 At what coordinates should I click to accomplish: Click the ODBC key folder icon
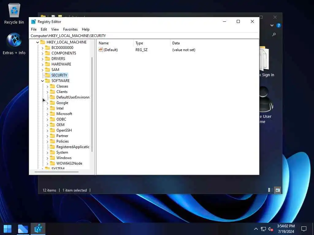(x=52, y=119)
